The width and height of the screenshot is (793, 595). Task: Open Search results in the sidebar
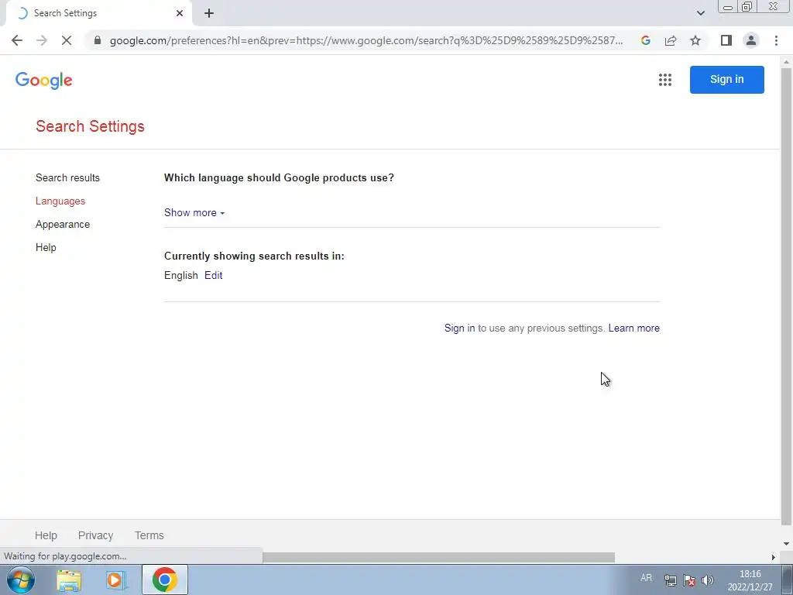[x=68, y=177]
